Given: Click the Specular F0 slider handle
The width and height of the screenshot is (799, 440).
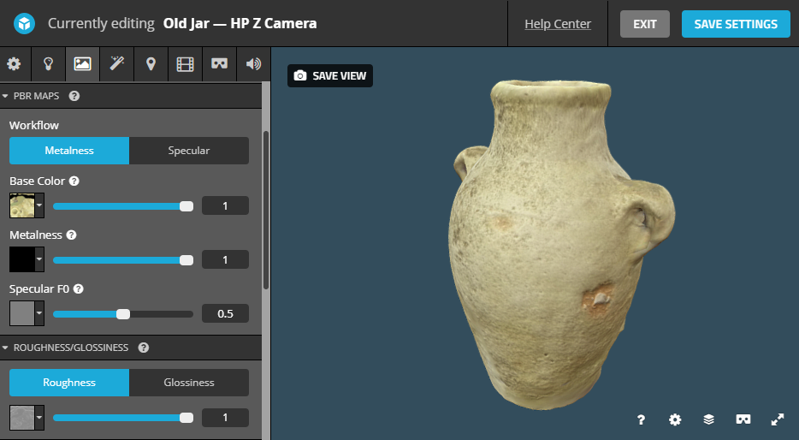Looking at the screenshot, I should (x=123, y=314).
